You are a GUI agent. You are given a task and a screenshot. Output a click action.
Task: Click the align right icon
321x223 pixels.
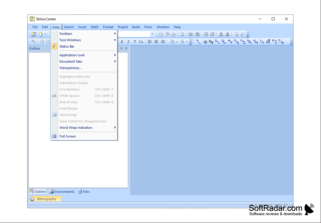coord(163,42)
